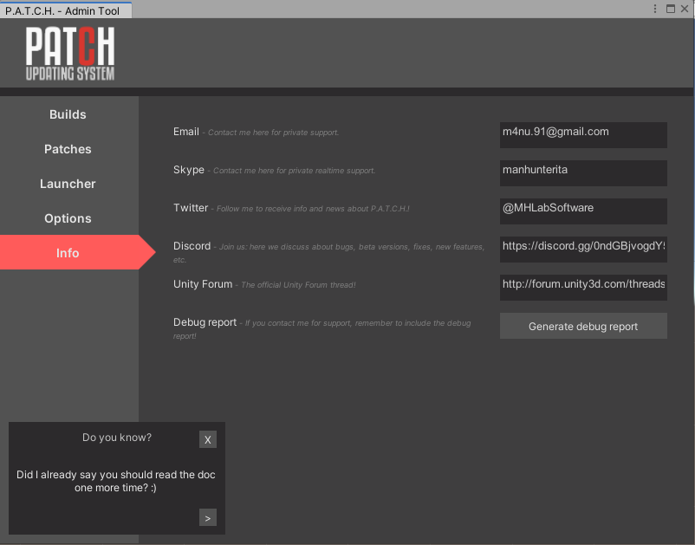Click the 'Skype' label text
This screenshot has height=545, width=695.
(189, 170)
